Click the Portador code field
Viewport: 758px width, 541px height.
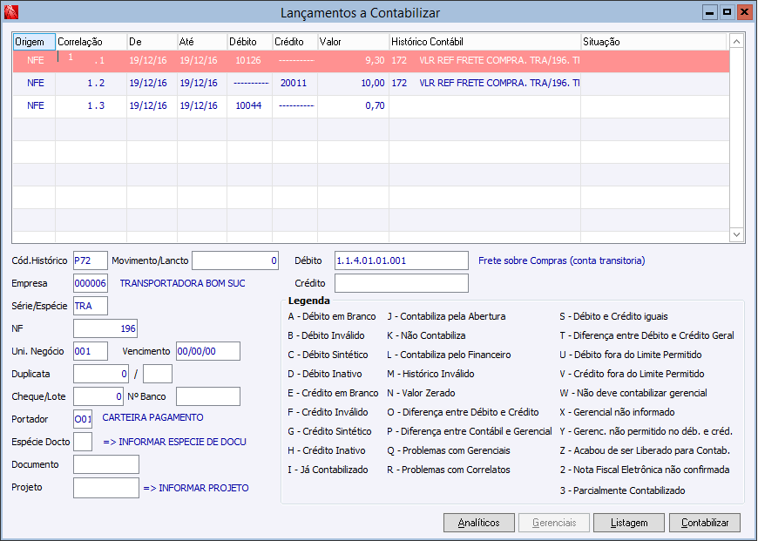(x=83, y=419)
